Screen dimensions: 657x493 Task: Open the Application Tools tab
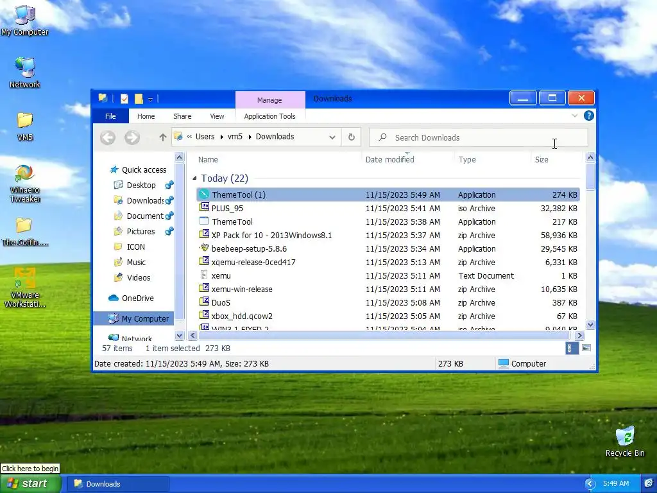(269, 116)
